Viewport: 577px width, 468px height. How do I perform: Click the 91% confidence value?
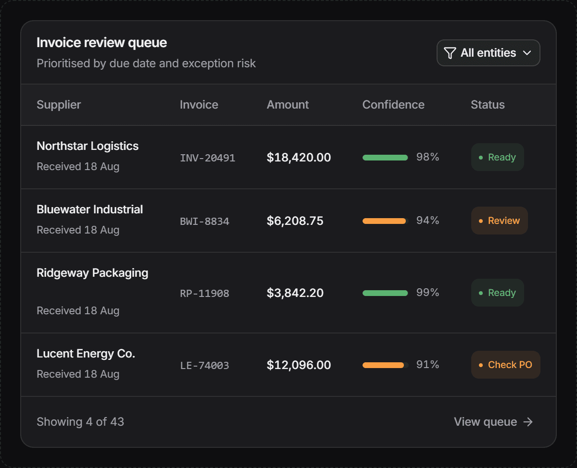(427, 365)
